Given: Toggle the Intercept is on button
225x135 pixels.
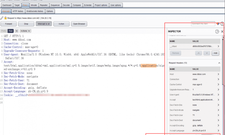Looking at the screenshot, I should [x=43, y=24].
